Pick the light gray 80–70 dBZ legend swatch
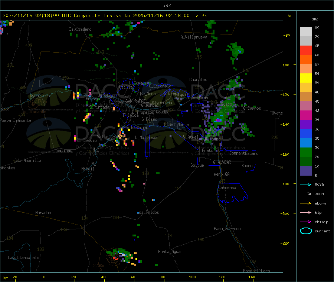 [306, 32]
